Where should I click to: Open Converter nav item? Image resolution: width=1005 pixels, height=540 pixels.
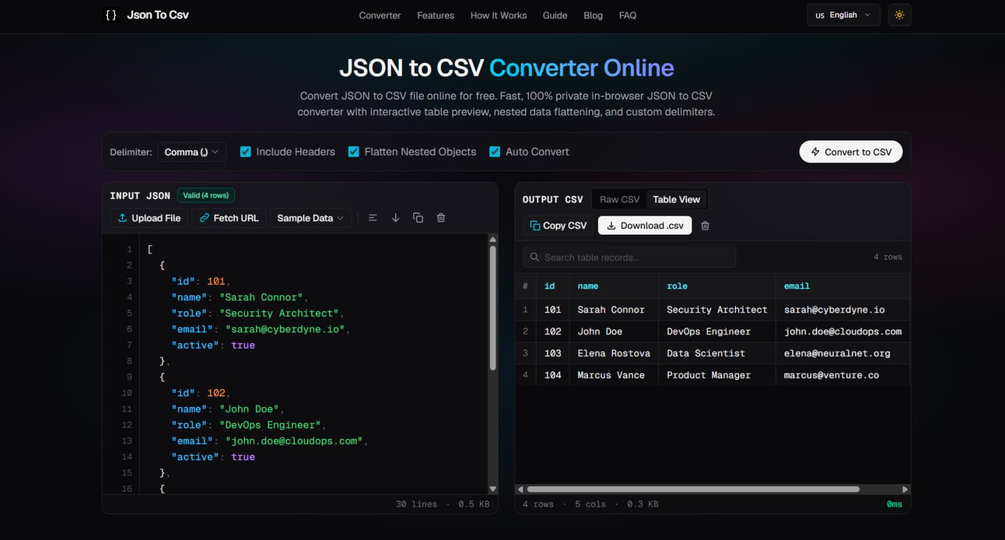[x=380, y=16]
